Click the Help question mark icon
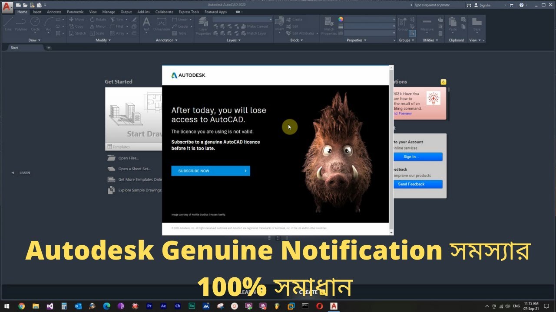 coord(521,5)
